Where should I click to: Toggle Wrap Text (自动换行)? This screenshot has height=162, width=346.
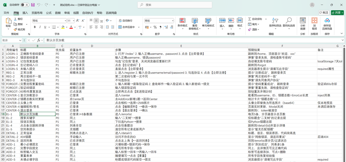tap(125, 21)
